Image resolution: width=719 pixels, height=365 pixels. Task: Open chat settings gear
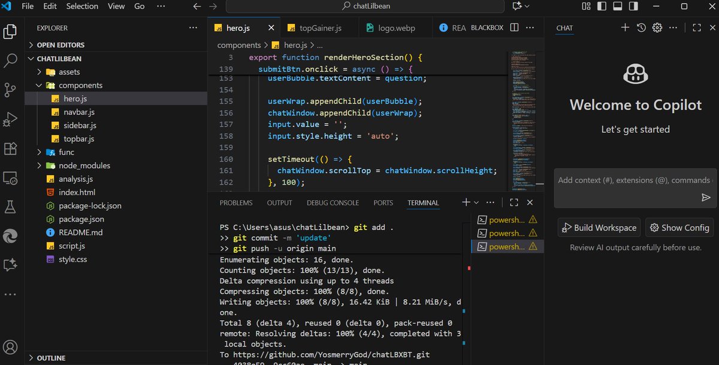pos(657,28)
